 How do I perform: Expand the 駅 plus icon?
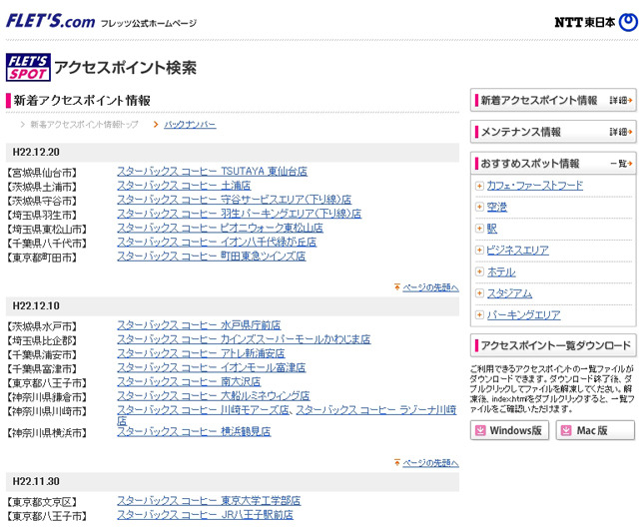479,229
